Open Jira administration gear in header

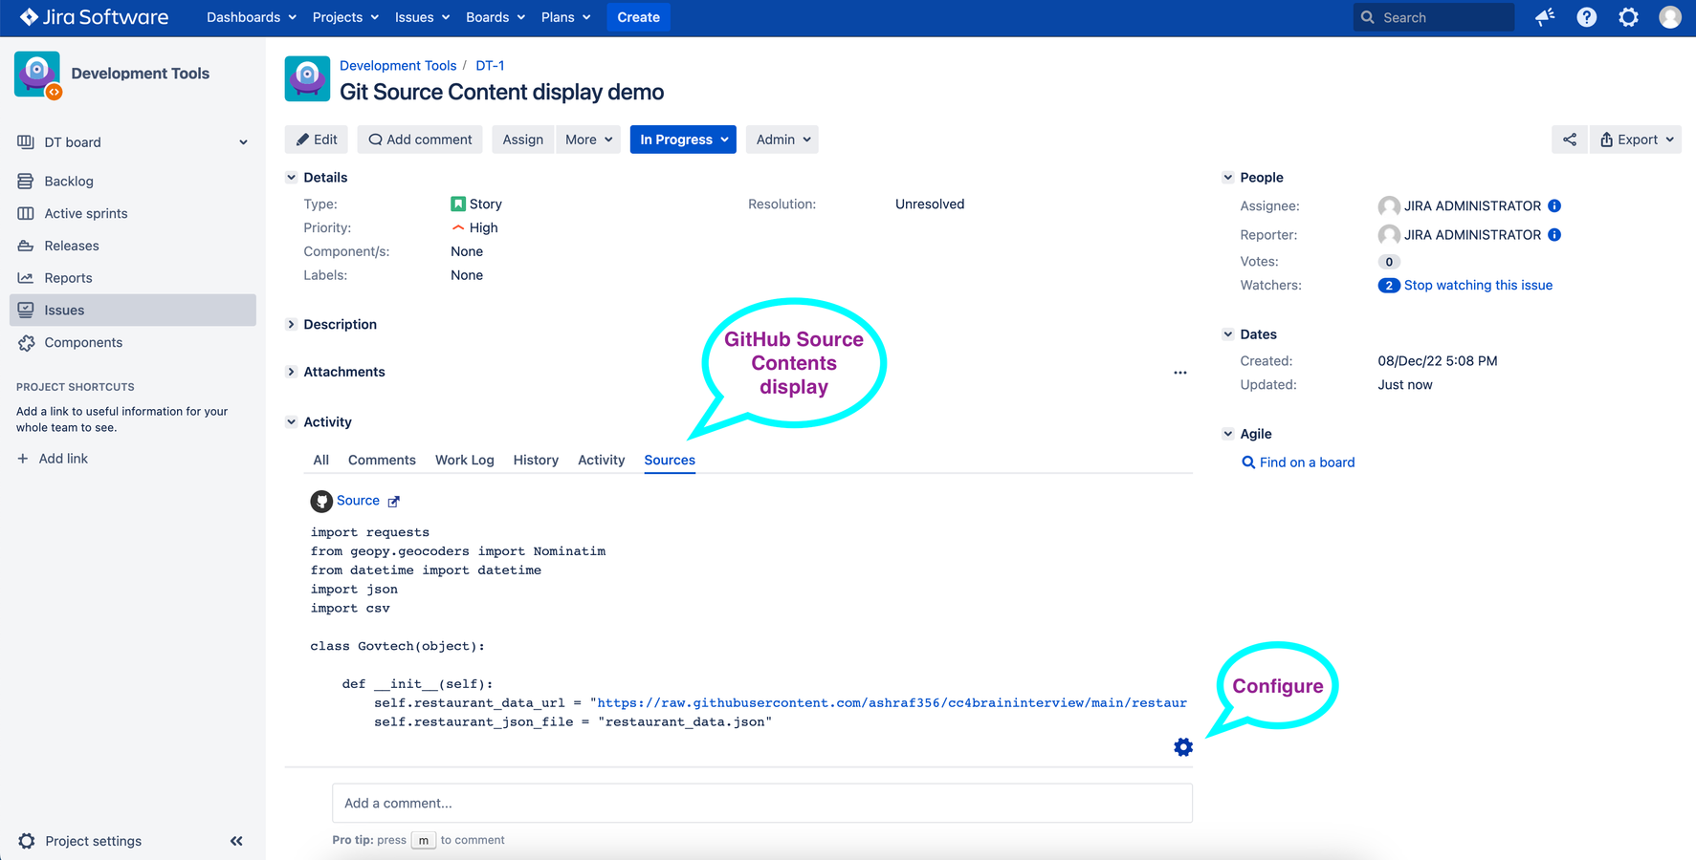pyautogui.click(x=1628, y=17)
